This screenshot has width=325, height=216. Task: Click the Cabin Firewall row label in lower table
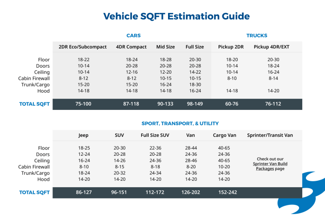coord(34,167)
